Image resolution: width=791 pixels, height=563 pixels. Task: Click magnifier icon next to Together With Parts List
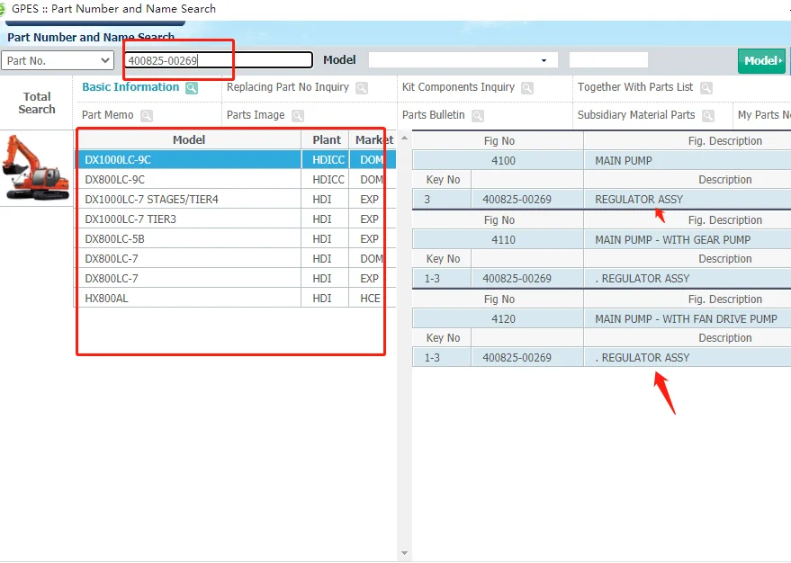706,88
